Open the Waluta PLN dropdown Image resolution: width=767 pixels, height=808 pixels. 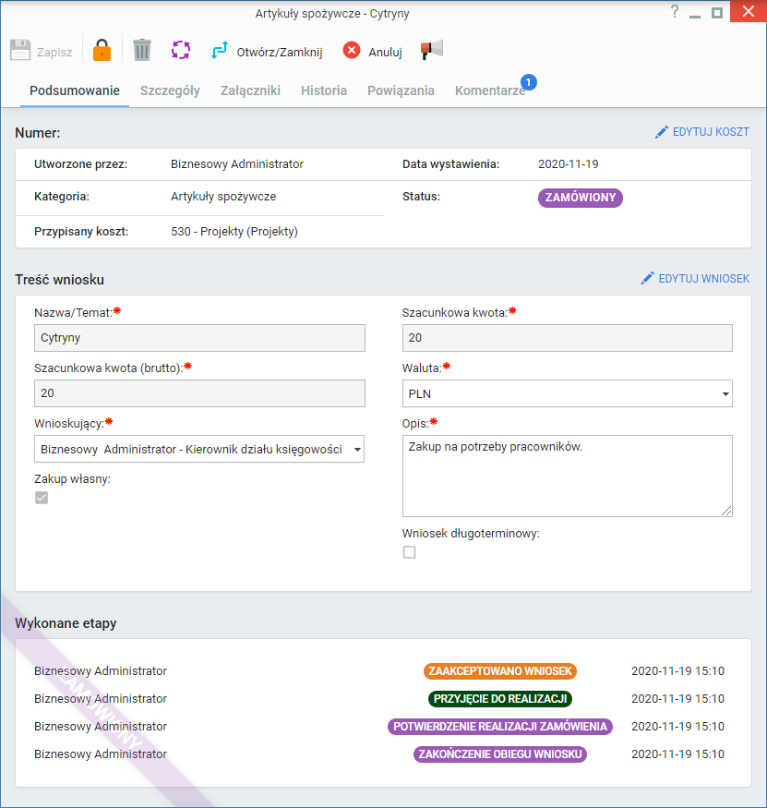point(567,393)
